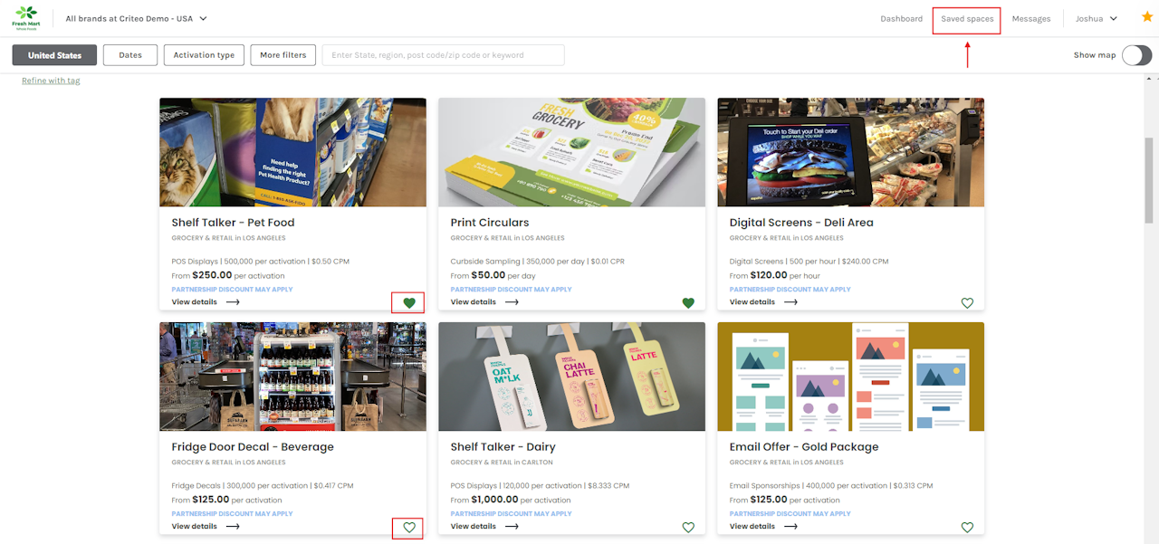Open the Dates filter
Image resolution: width=1159 pixels, height=544 pixels.
[x=130, y=55]
